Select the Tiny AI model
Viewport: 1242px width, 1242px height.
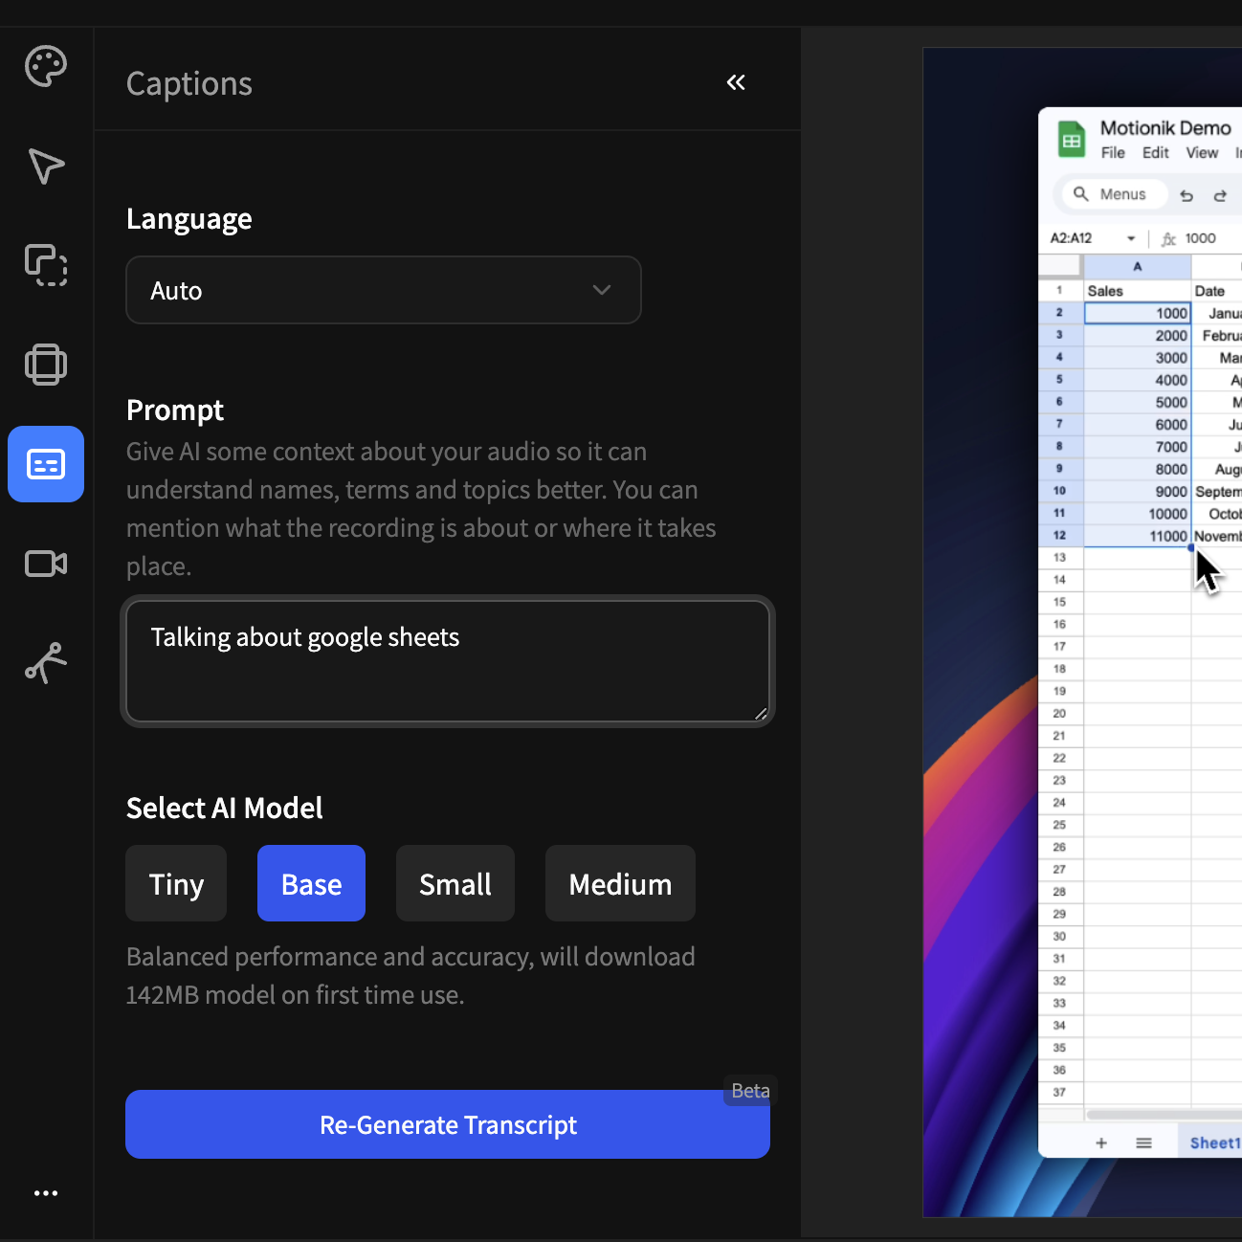click(x=175, y=883)
